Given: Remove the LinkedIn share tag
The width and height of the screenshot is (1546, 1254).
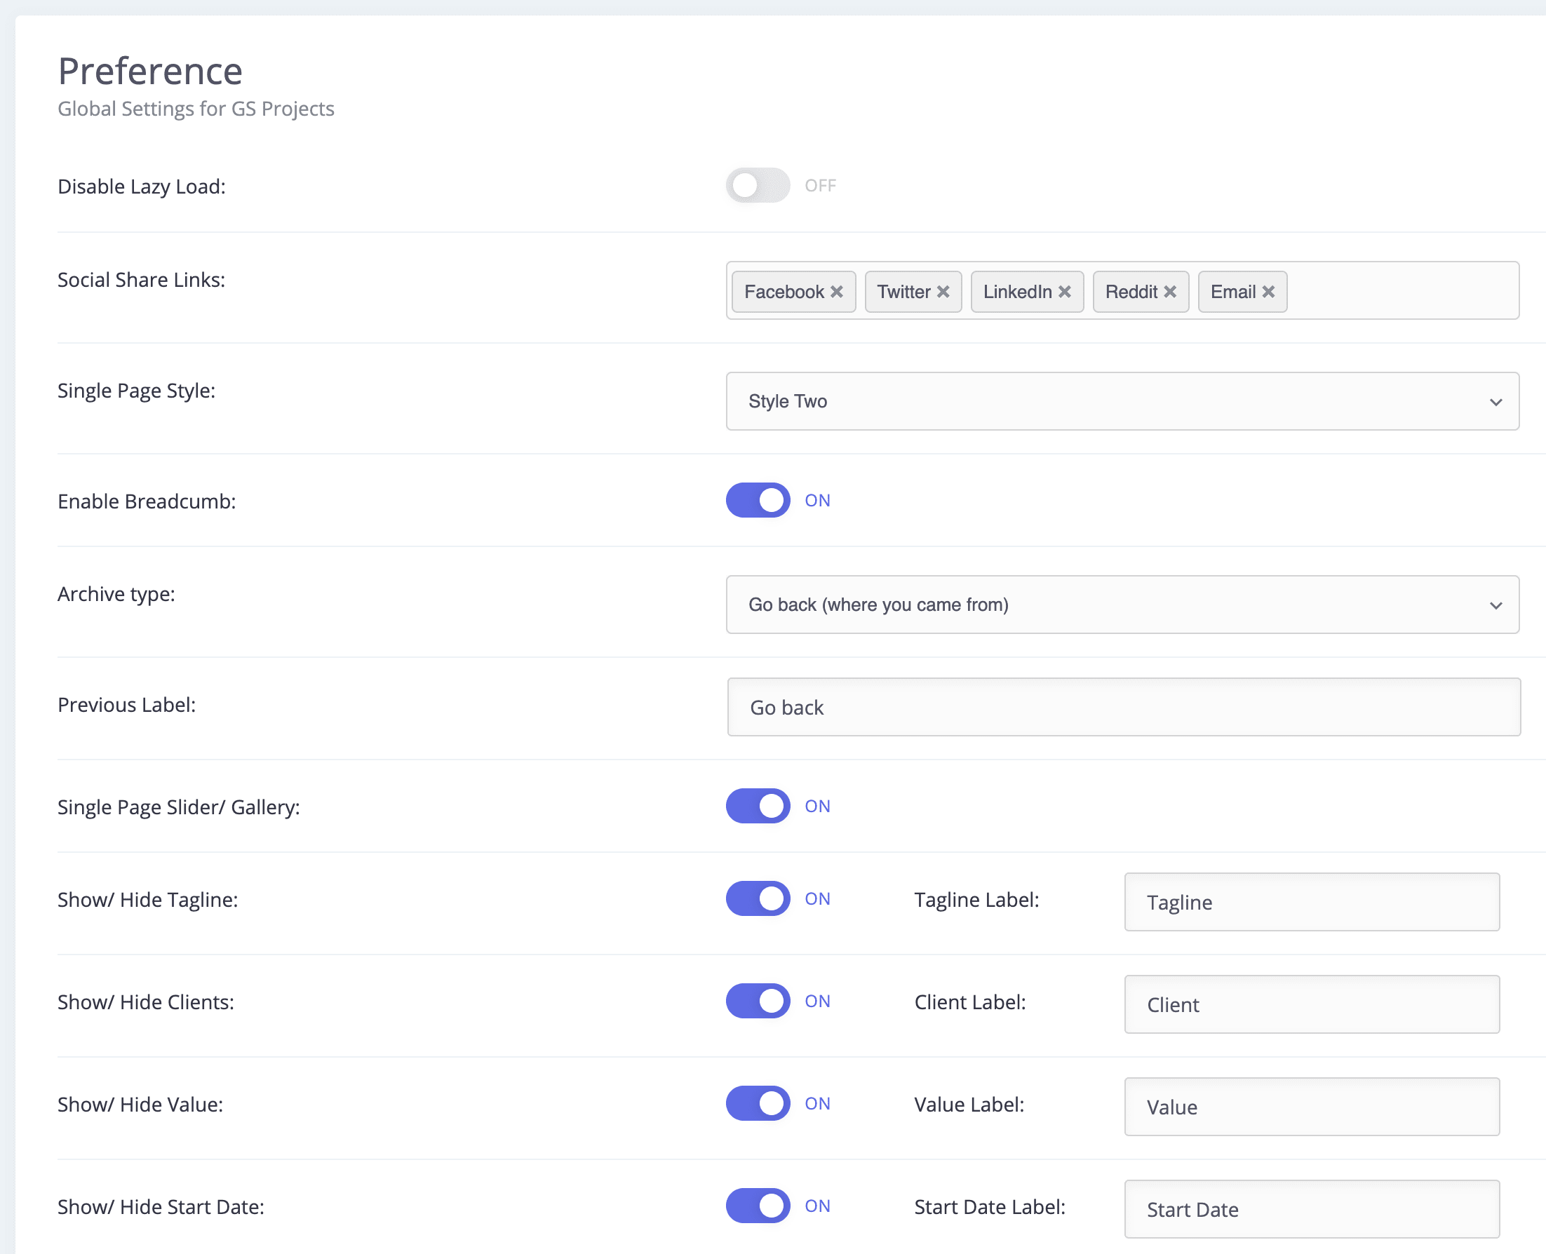Looking at the screenshot, I should click(1064, 291).
